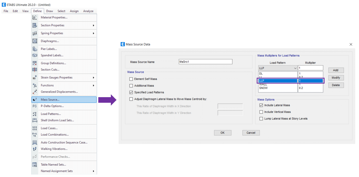Click the Mass Source Name field
This screenshot has width=359, height=177.
pyautogui.click(x=205, y=62)
